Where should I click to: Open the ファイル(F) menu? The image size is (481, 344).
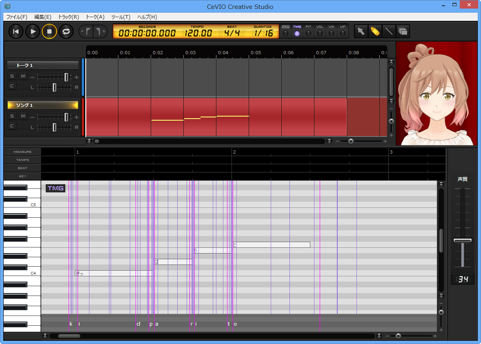pos(17,17)
